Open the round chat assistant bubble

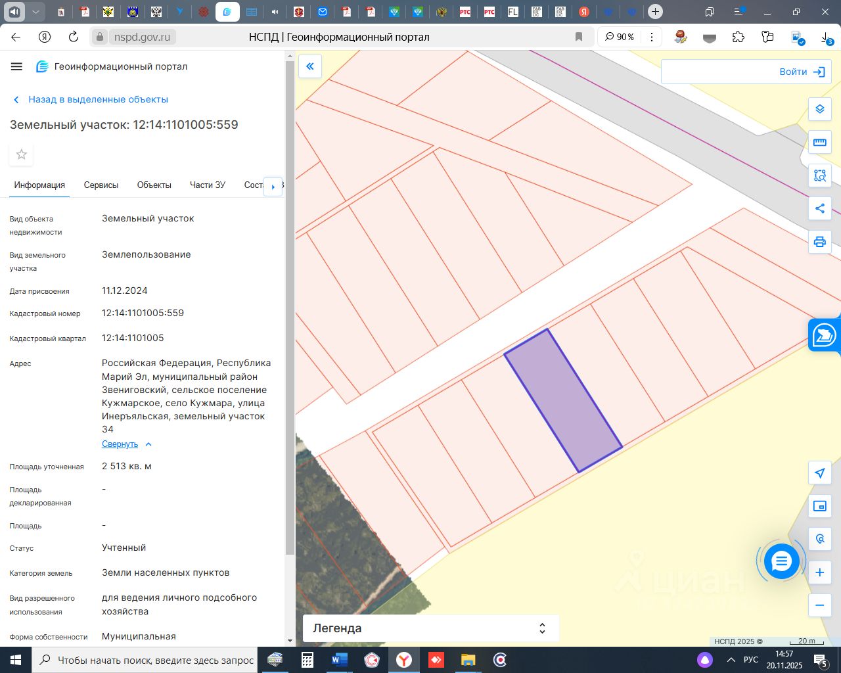781,561
